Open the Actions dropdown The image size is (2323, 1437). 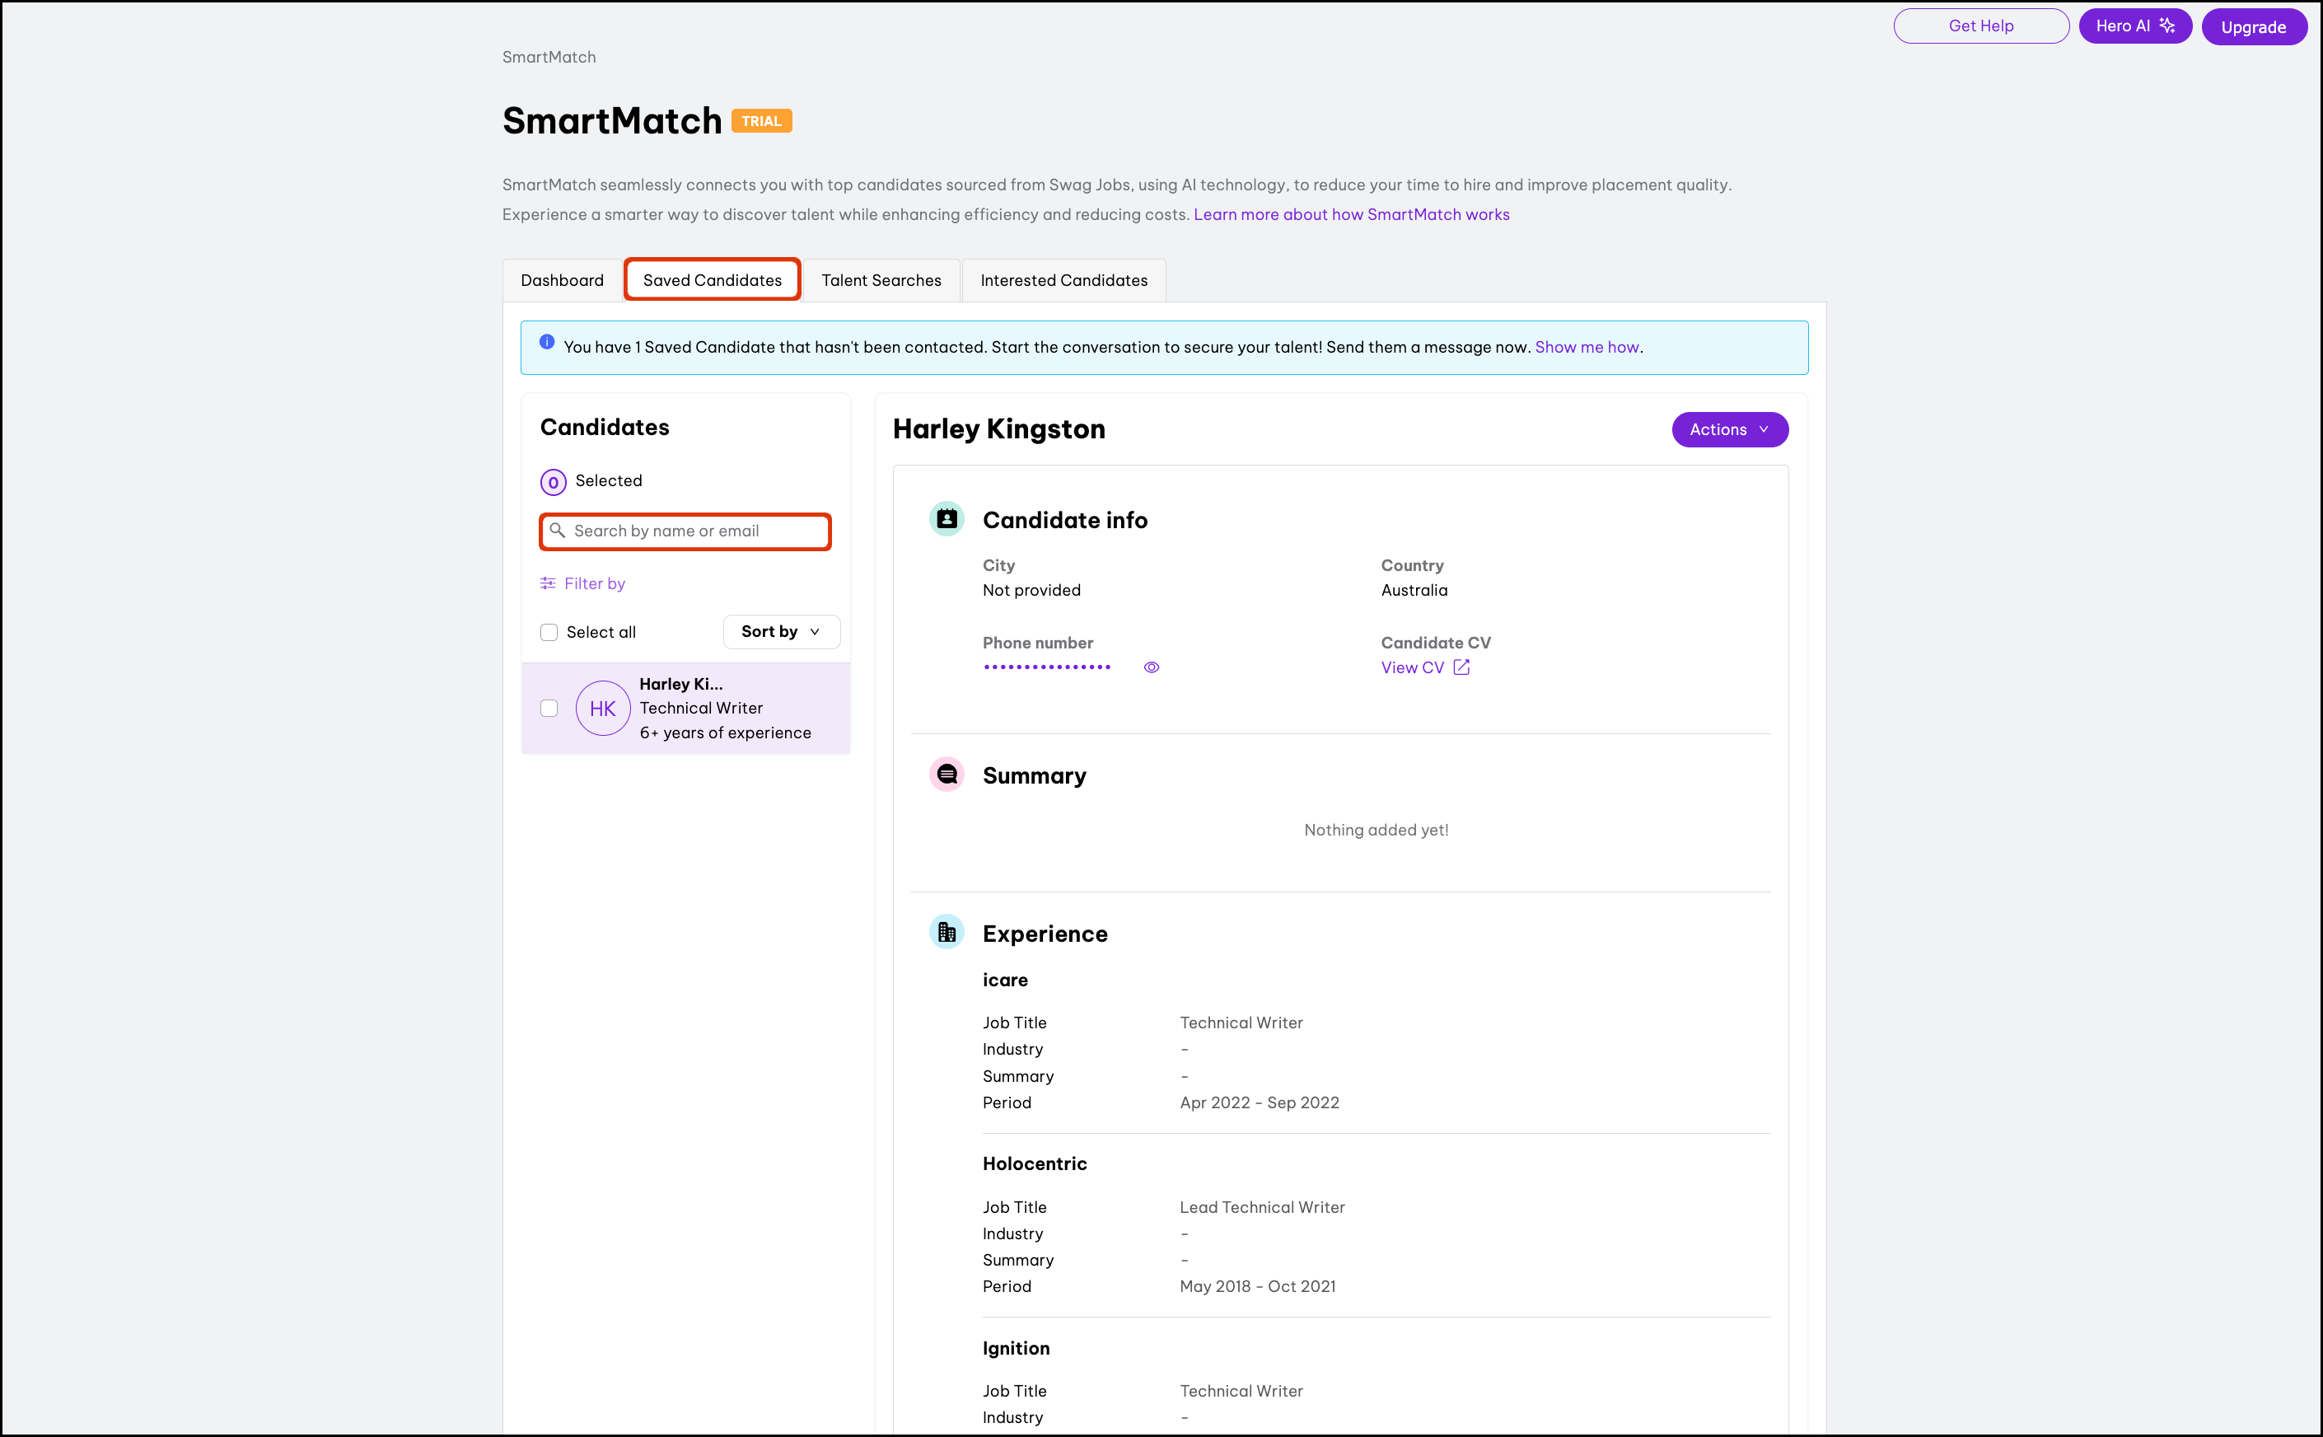(x=1729, y=429)
